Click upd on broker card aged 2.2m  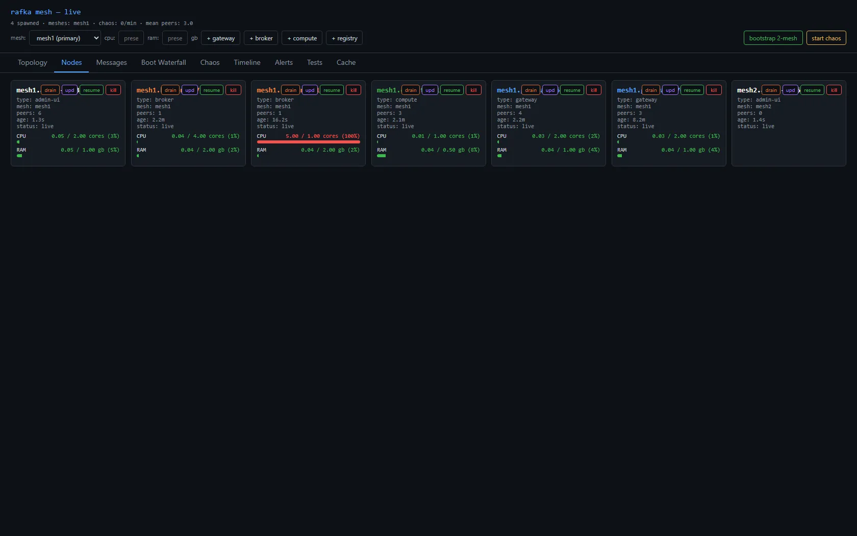click(x=190, y=90)
